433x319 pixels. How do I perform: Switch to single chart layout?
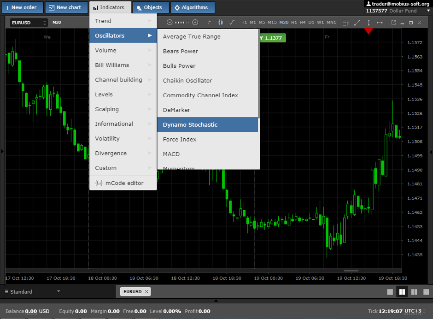[x=390, y=292]
